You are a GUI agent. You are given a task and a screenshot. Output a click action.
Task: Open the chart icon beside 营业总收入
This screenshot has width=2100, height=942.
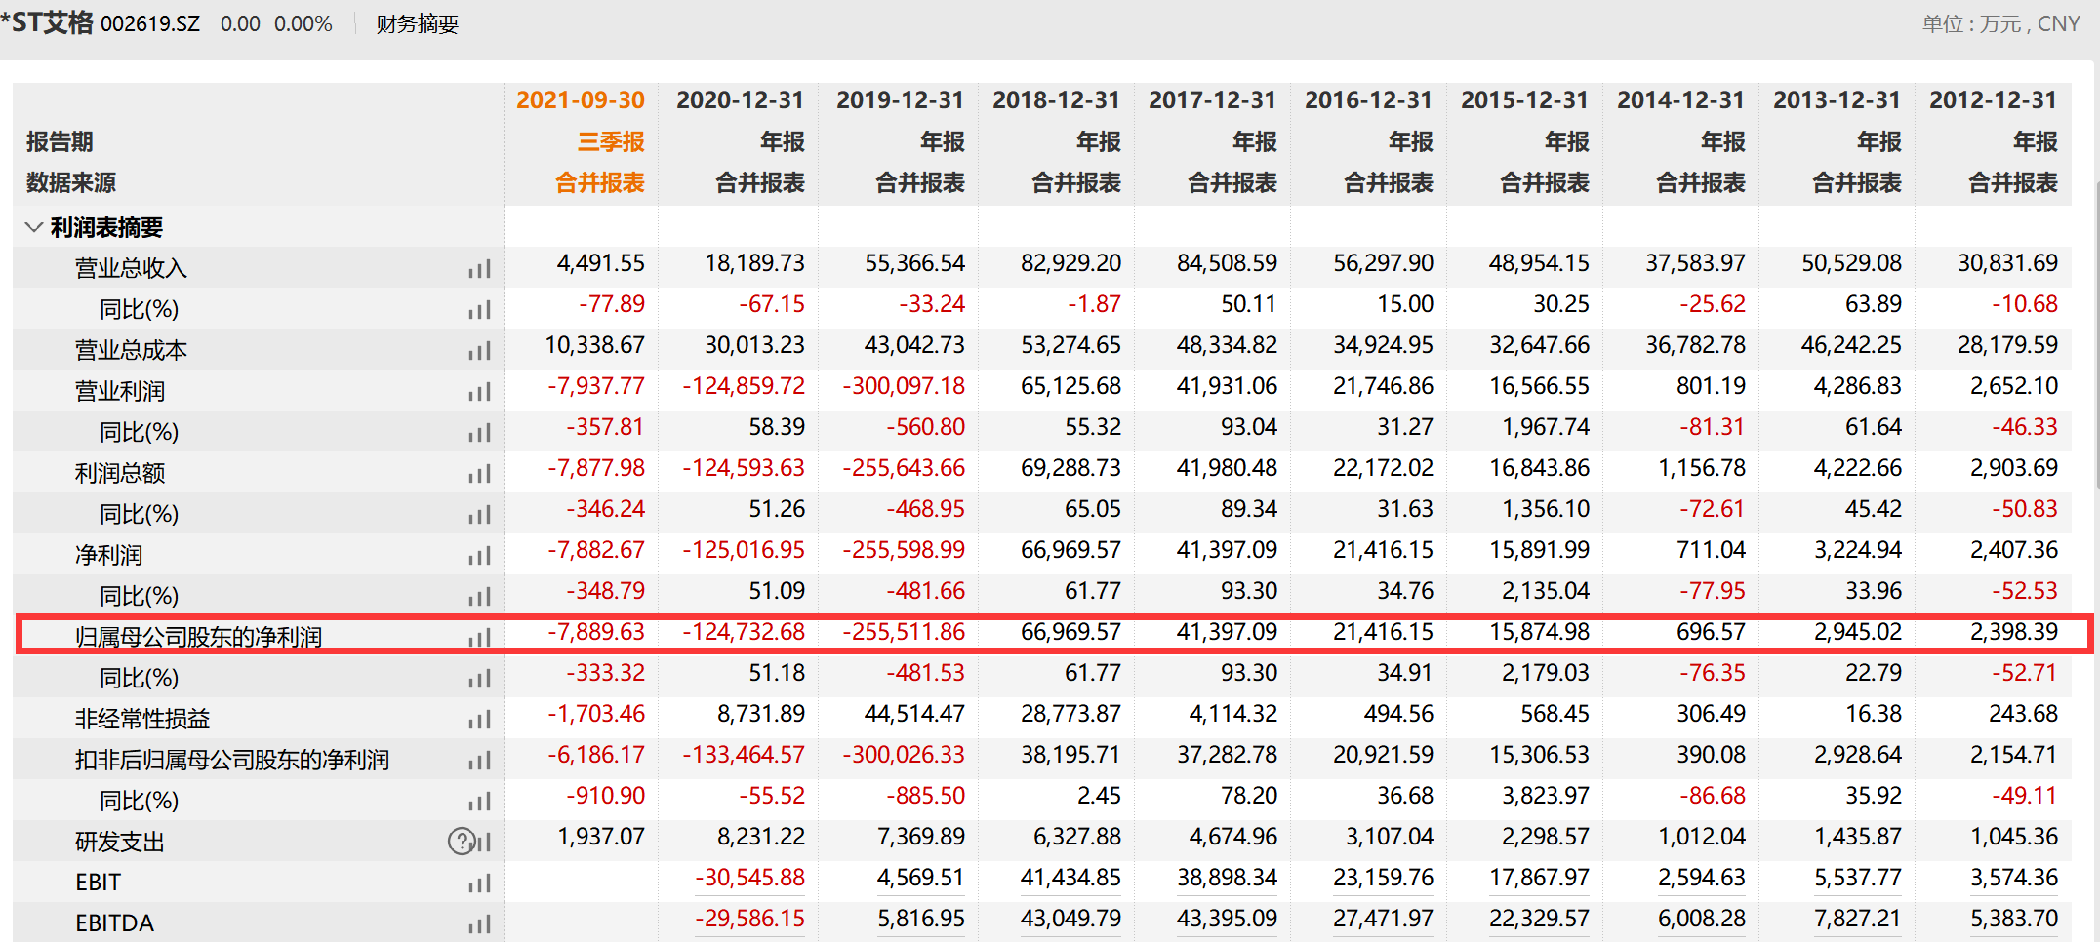(x=479, y=268)
